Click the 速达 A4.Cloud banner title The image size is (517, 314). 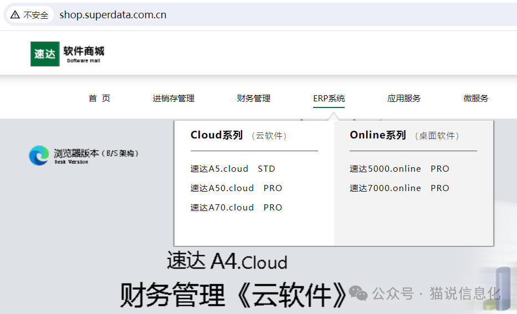pyautogui.click(x=227, y=261)
